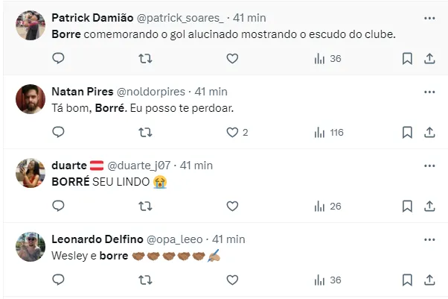
Task: Reply to Leonardo Delfino's tweet
Action: point(58,280)
